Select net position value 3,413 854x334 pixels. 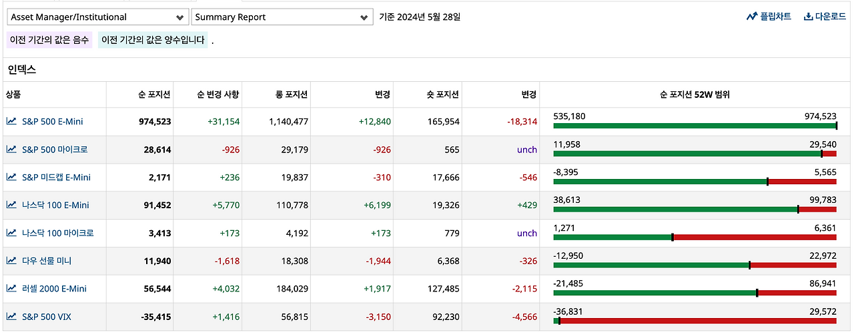(160, 234)
